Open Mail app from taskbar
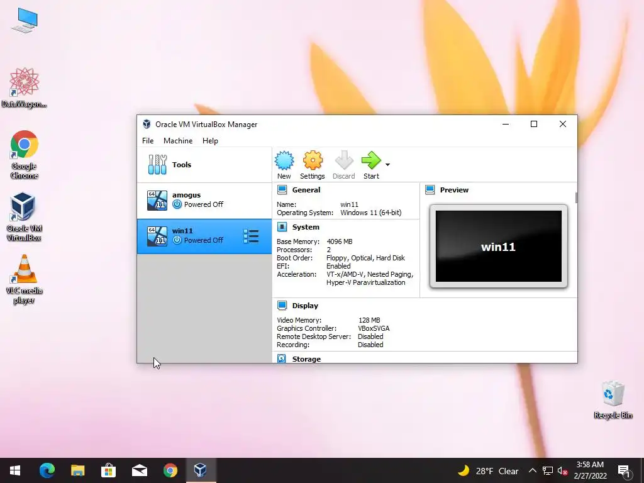This screenshot has width=644, height=483. [140, 470]
